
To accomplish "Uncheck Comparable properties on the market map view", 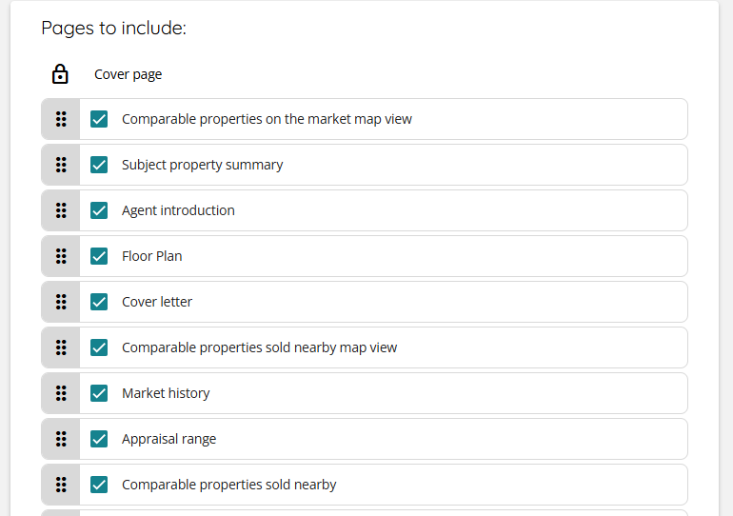I will point(99,119).
